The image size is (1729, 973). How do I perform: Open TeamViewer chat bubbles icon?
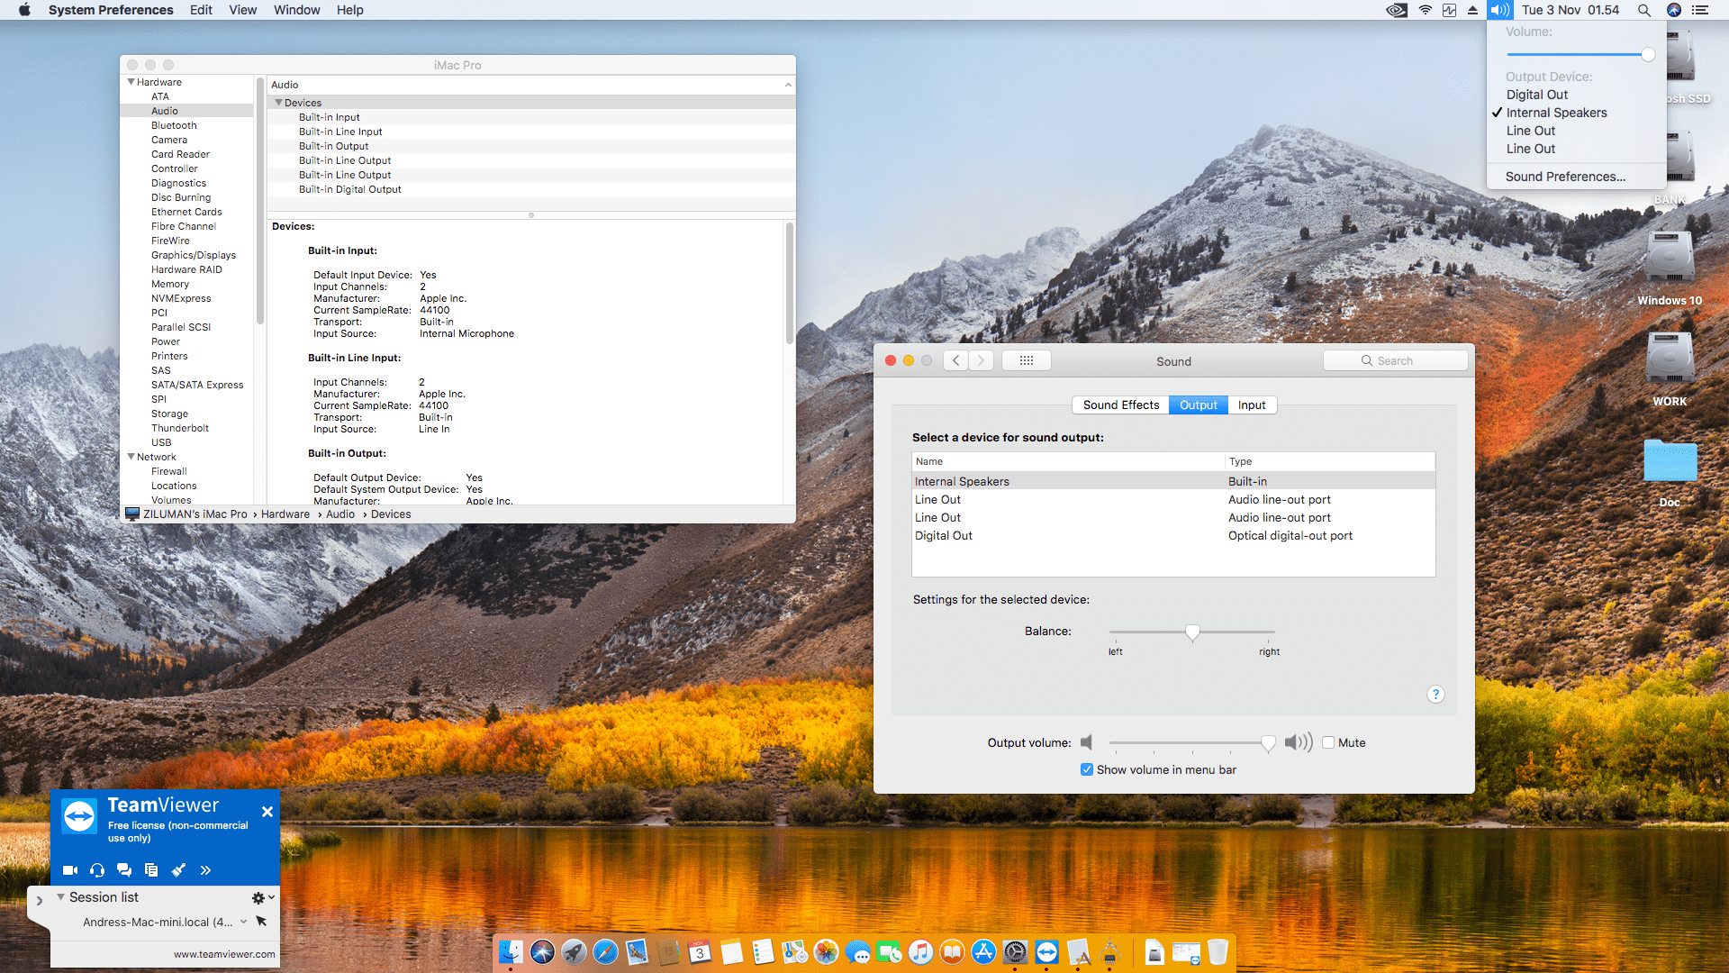tap(124, 870)
